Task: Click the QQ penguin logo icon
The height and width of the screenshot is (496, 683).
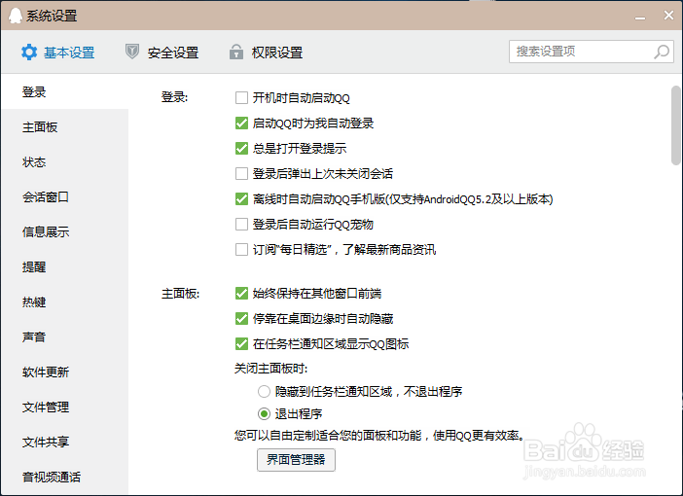Action: coord(16,16)
